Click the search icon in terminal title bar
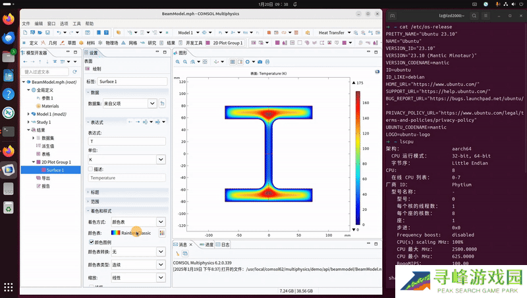Viewport: 527px width, 298px height. coord(474,16)
